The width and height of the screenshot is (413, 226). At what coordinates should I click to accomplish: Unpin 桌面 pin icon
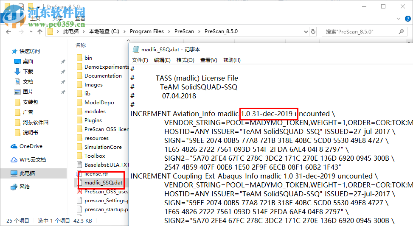click(63, 61)
